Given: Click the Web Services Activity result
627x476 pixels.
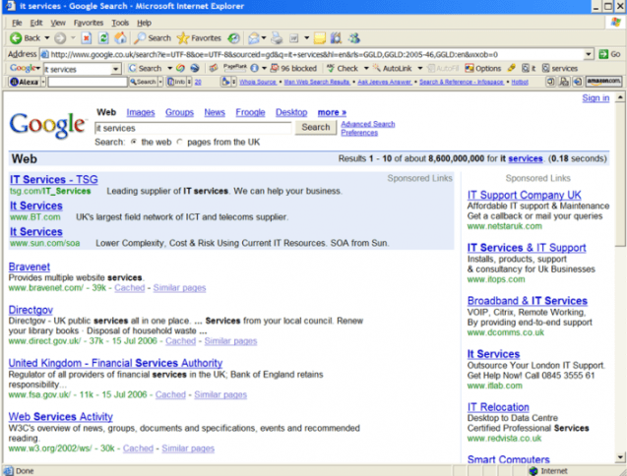Looking at the screenshot, I should [60, 416].
